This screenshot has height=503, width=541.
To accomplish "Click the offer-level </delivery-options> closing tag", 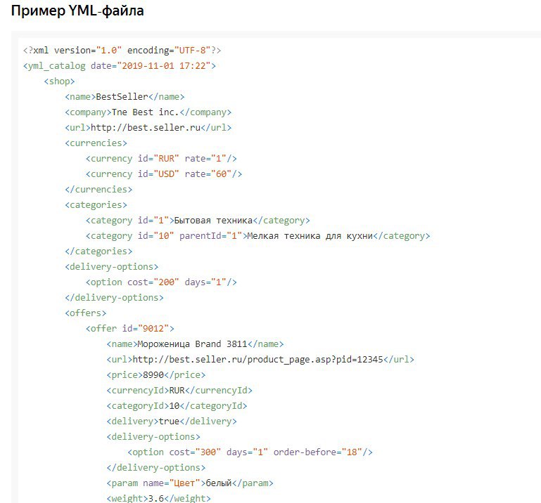I will click(x=156, y=468).
